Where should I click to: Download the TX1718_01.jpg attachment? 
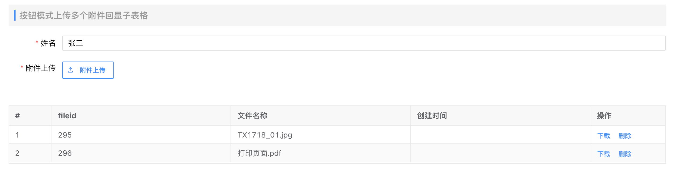coord(603,136)
